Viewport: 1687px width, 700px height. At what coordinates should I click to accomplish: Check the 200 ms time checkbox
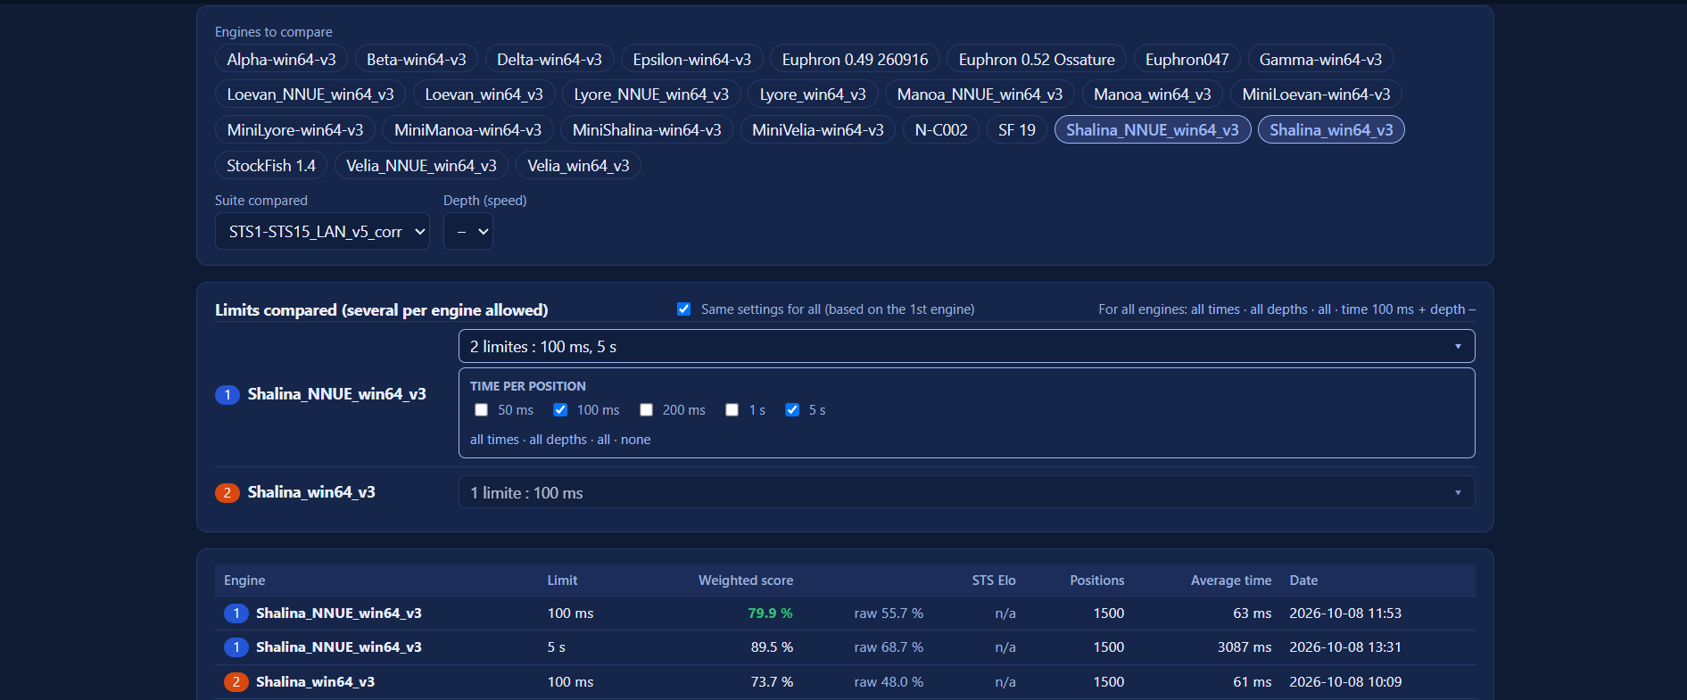point(647,410)
